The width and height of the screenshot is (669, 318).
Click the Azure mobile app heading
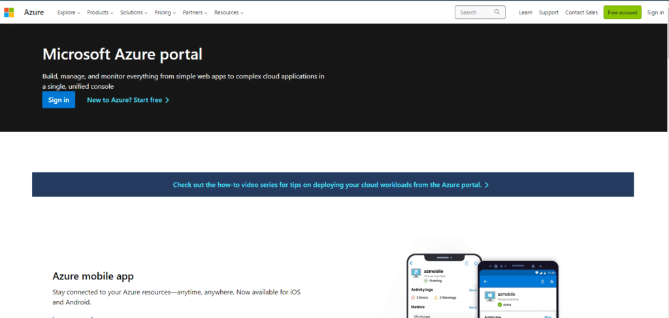click(x=93, y=276)
